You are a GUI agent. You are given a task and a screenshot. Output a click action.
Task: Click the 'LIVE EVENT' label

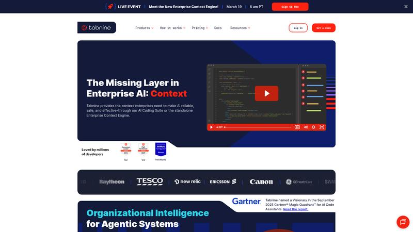129,7
